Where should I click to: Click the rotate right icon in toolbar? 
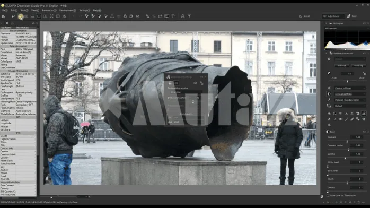tap(131, 16)
